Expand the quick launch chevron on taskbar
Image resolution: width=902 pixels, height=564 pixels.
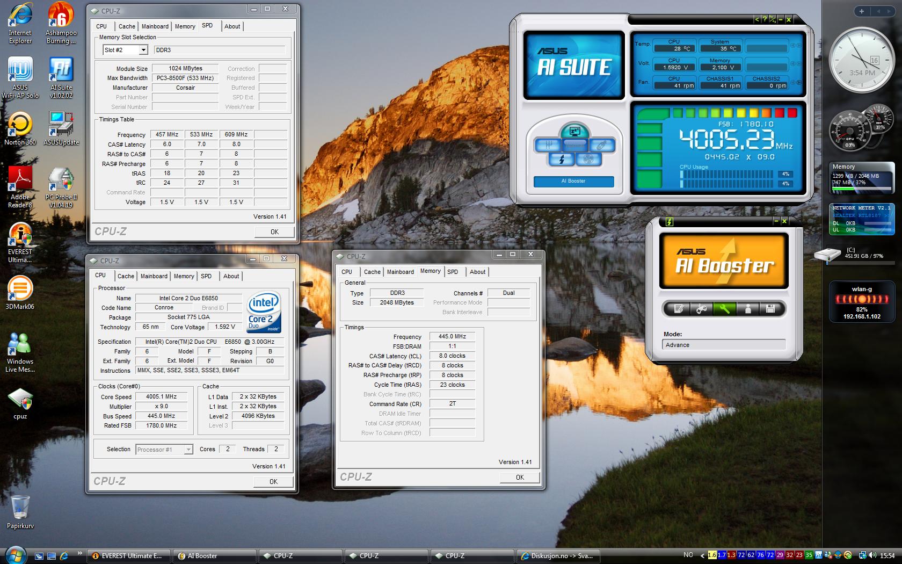coord(79,553)
